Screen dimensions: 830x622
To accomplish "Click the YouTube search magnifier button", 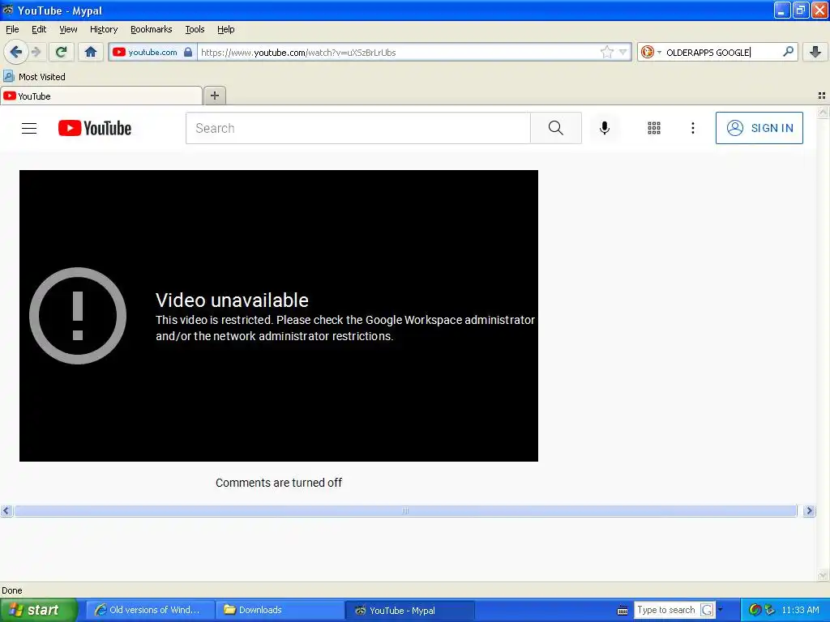I will click(556, 128).
